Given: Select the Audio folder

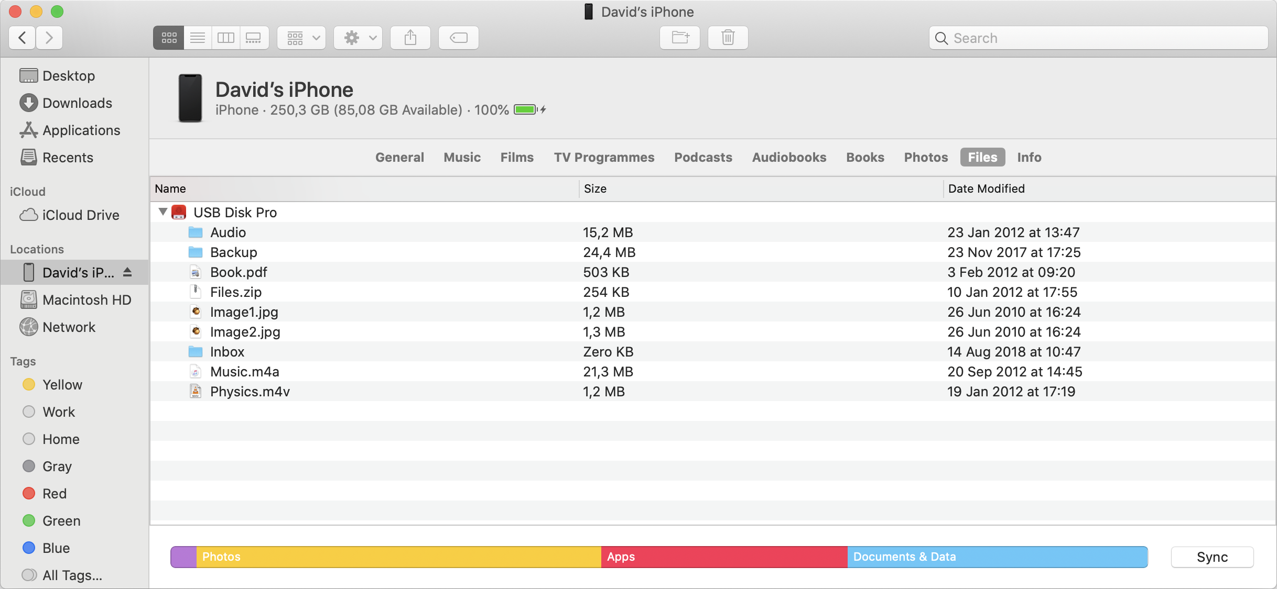Looking at the screenshot, I should click(713, 232).
